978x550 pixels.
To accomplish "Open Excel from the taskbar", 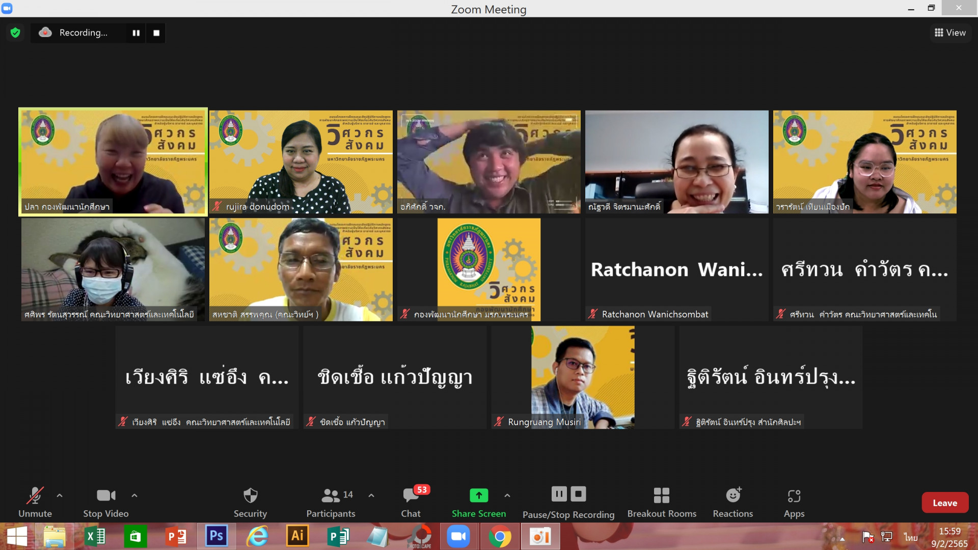I will pos(95,537).
